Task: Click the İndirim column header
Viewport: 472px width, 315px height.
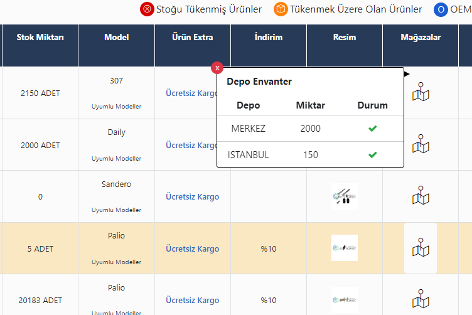Action: (x=269, y=38)
